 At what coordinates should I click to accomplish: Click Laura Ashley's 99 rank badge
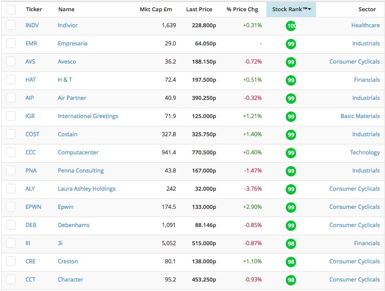(291, 189)
